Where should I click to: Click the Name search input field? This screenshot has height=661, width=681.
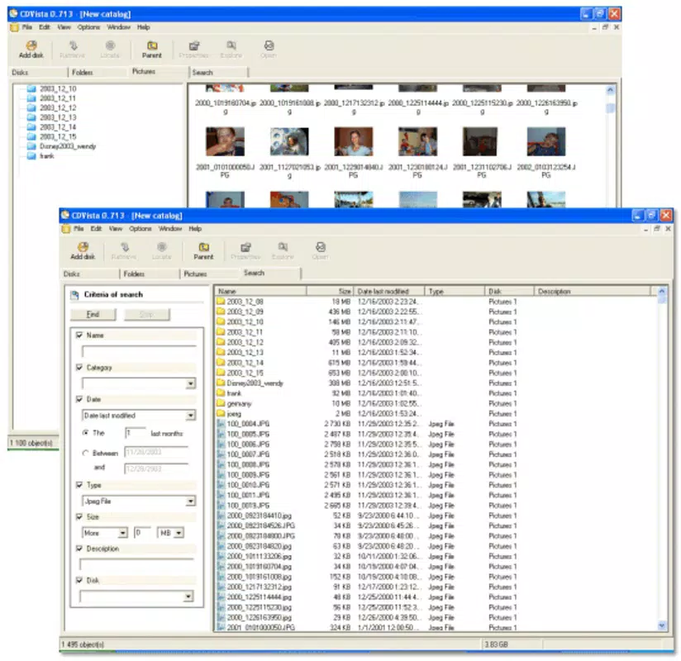[139, 351]
